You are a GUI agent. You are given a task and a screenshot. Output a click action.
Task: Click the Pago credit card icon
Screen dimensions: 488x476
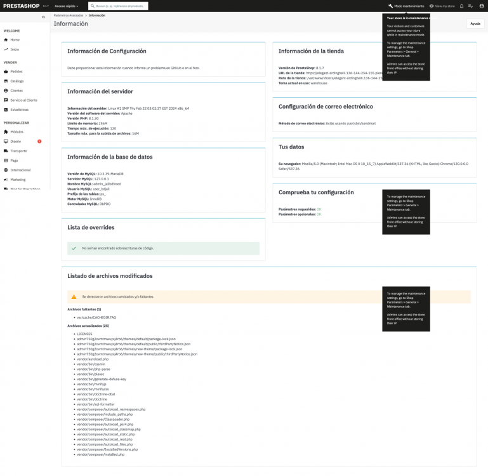pyautogui.click(x=6, y=161)
